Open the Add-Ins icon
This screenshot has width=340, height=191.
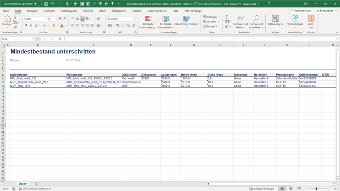click(x=311, y=19)
